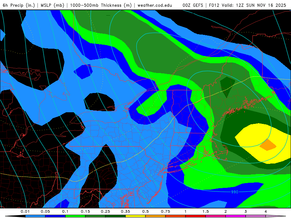
Task: Click the 1.5 legend value label
Action: pos(206,211)
